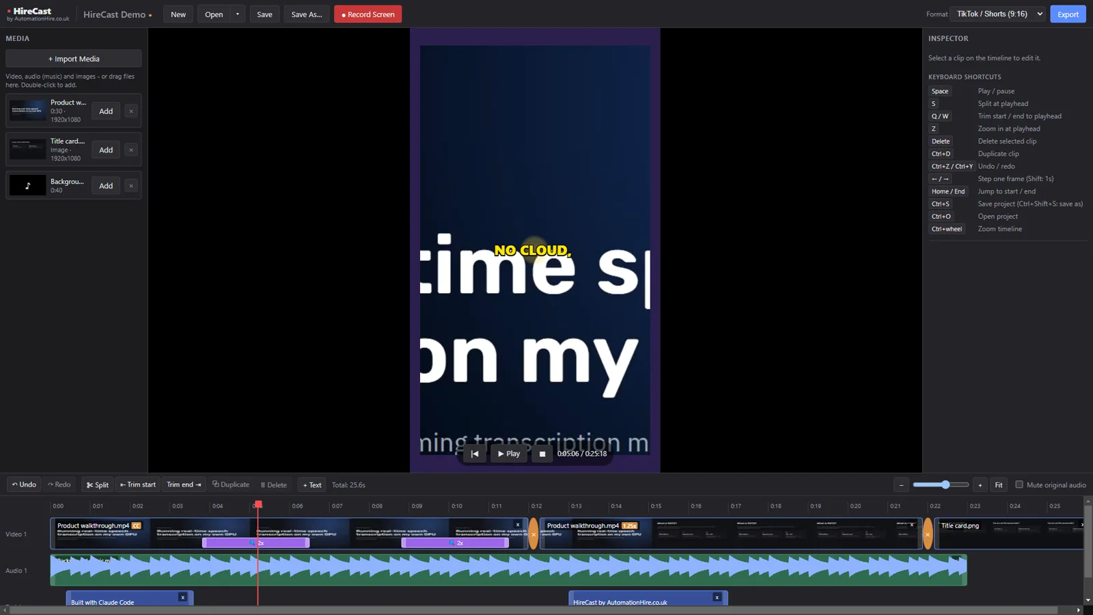Start Record Screen

tap(368, 14)
